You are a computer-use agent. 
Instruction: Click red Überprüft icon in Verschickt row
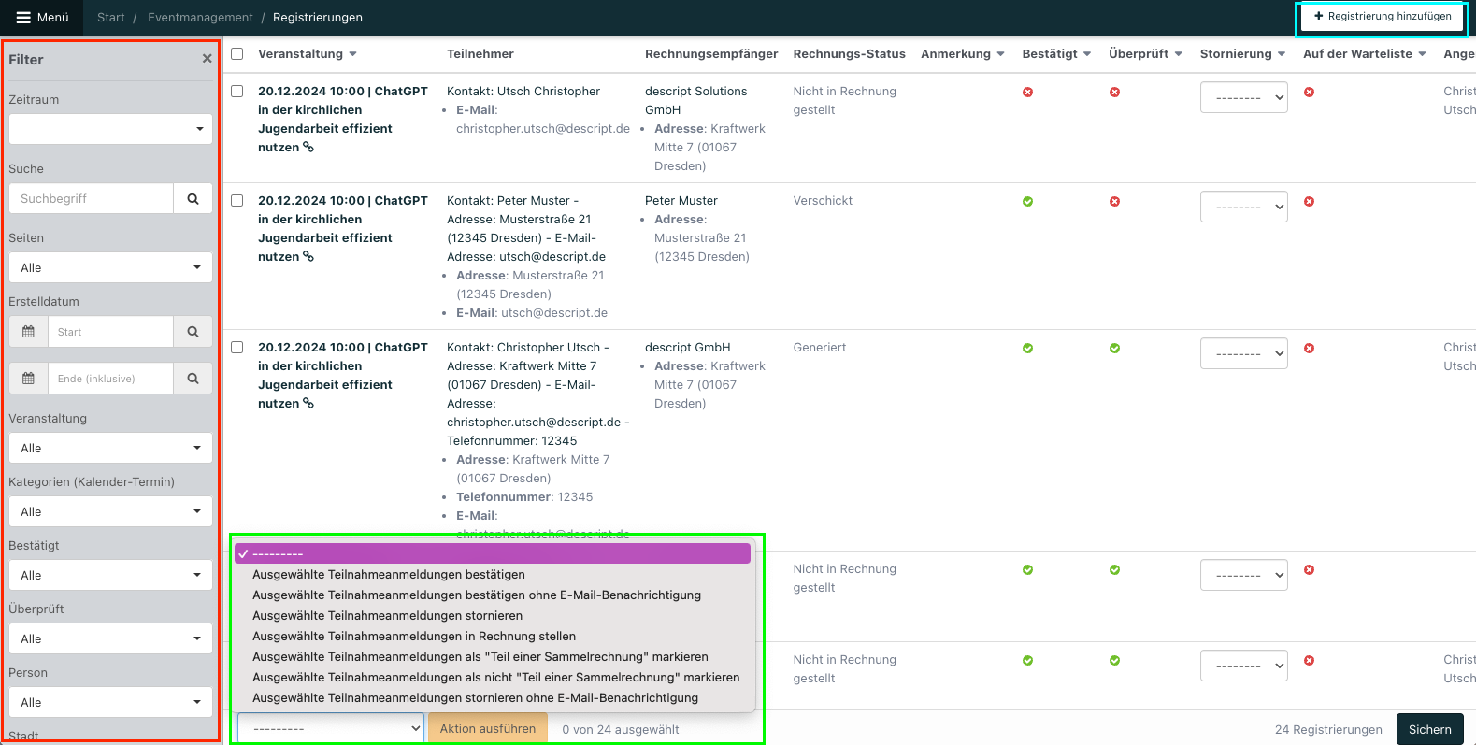point(1114,201)
